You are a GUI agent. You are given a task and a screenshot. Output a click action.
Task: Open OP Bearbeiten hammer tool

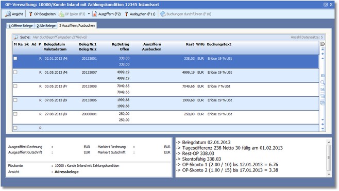30,14
